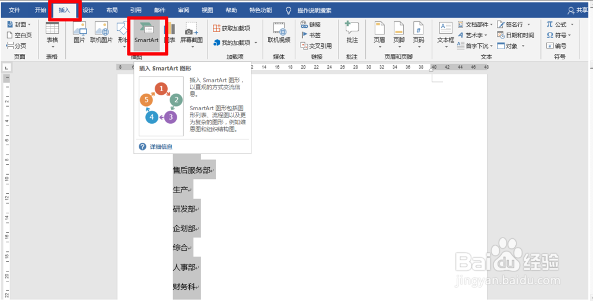The image size is (593, 301).
Task: Insert a 空白页 blank page
Action: (20, 35)
